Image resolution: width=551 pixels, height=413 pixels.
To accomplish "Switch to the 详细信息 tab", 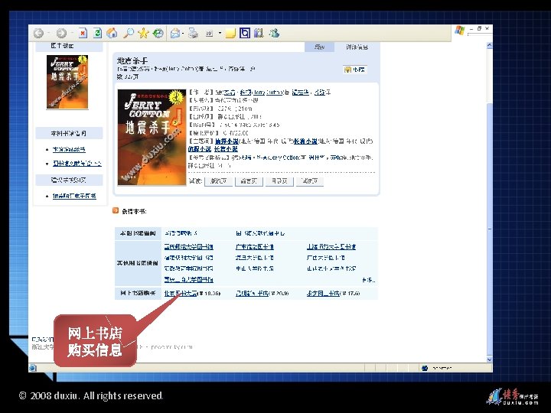I will [357, 47].
